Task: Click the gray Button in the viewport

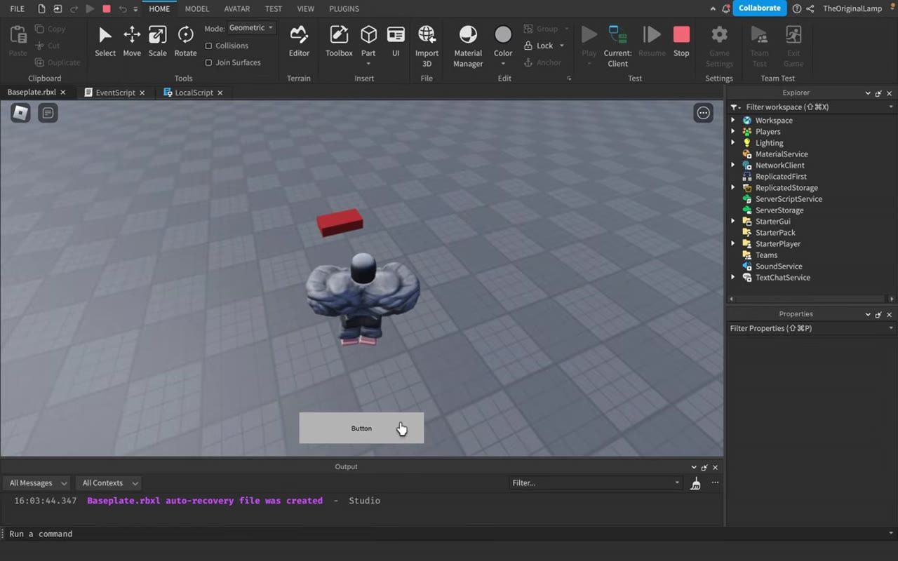Action: pos(361,428)
